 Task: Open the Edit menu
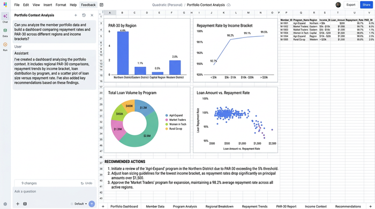26,5
